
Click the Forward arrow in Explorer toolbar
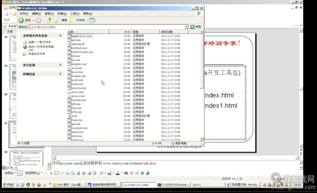pos(38,20)
